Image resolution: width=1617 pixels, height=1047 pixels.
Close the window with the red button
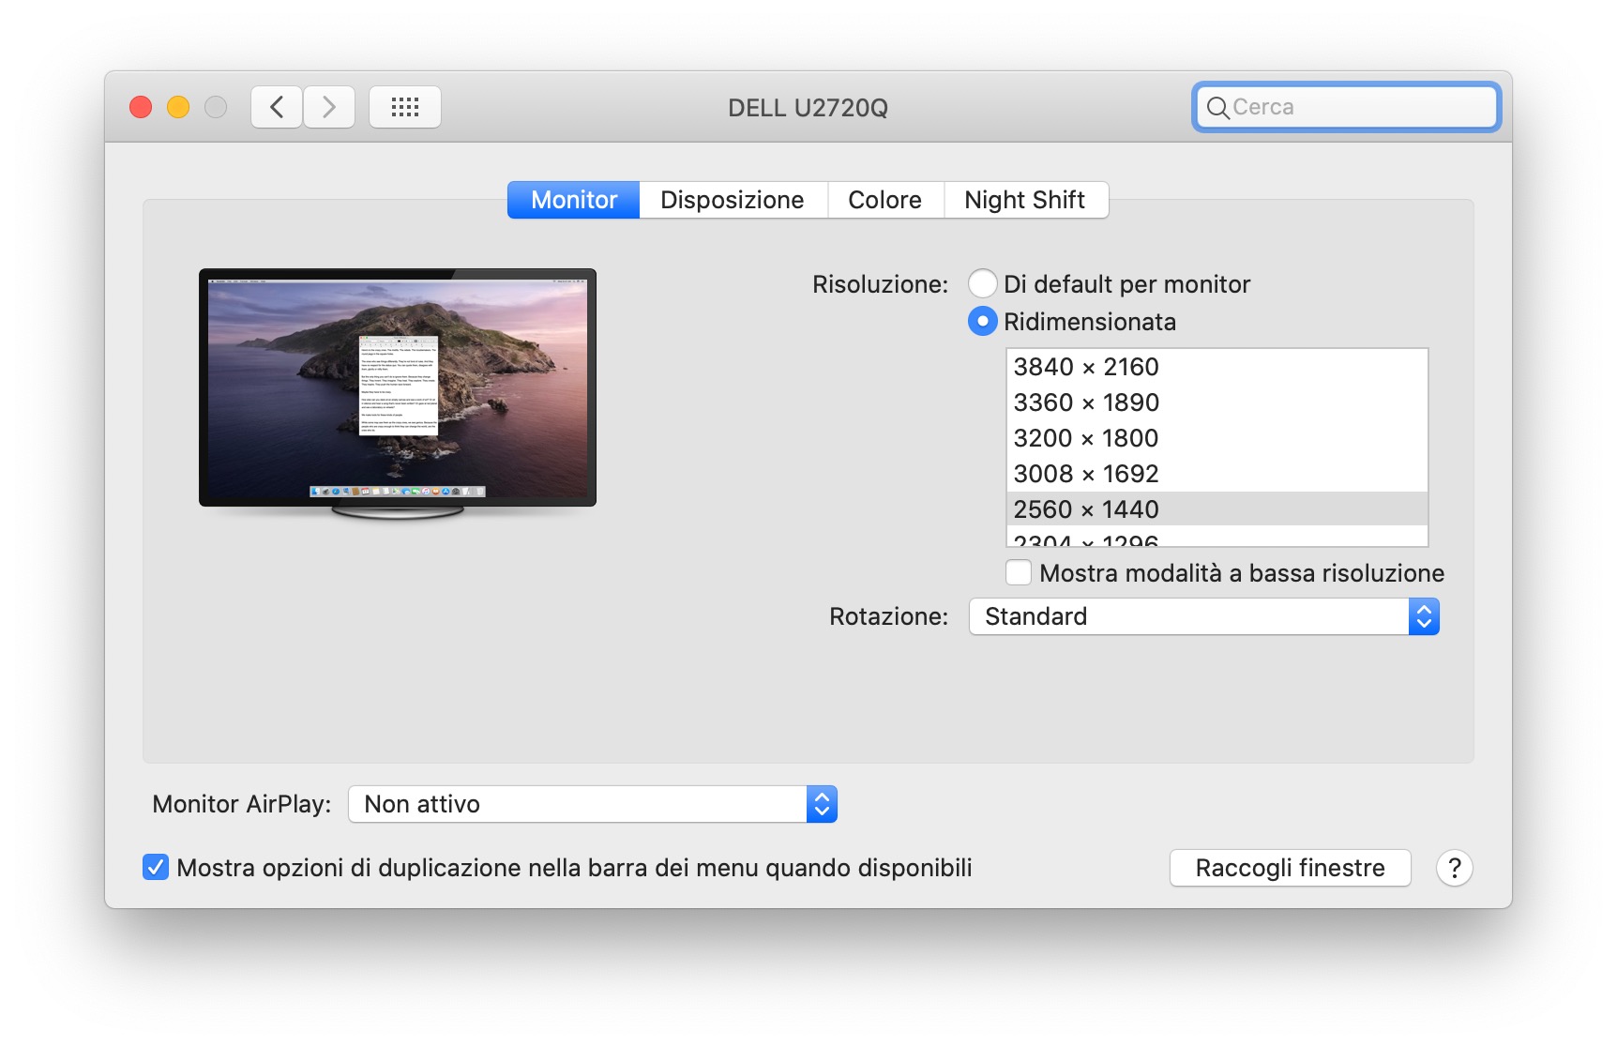click(141, 107)
